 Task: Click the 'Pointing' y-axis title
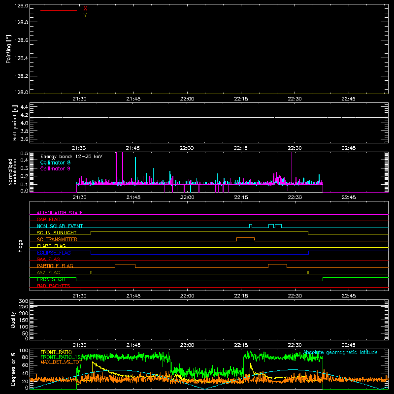9,49
